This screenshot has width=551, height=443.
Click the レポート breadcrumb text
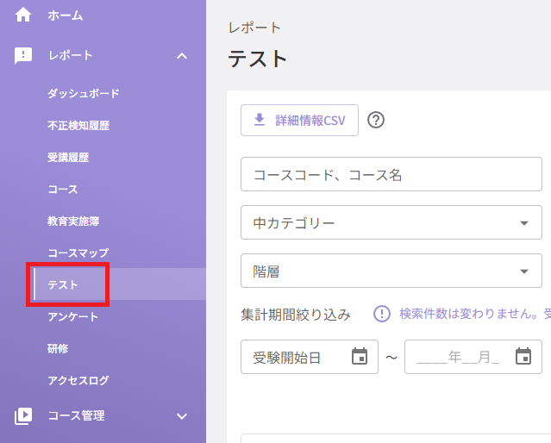click(x=254, y=28)
